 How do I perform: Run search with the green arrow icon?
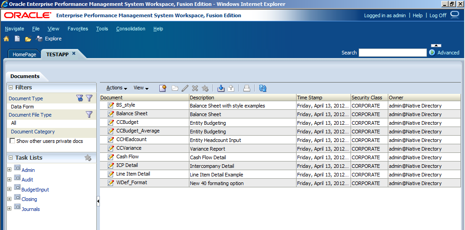pos(432,53)
